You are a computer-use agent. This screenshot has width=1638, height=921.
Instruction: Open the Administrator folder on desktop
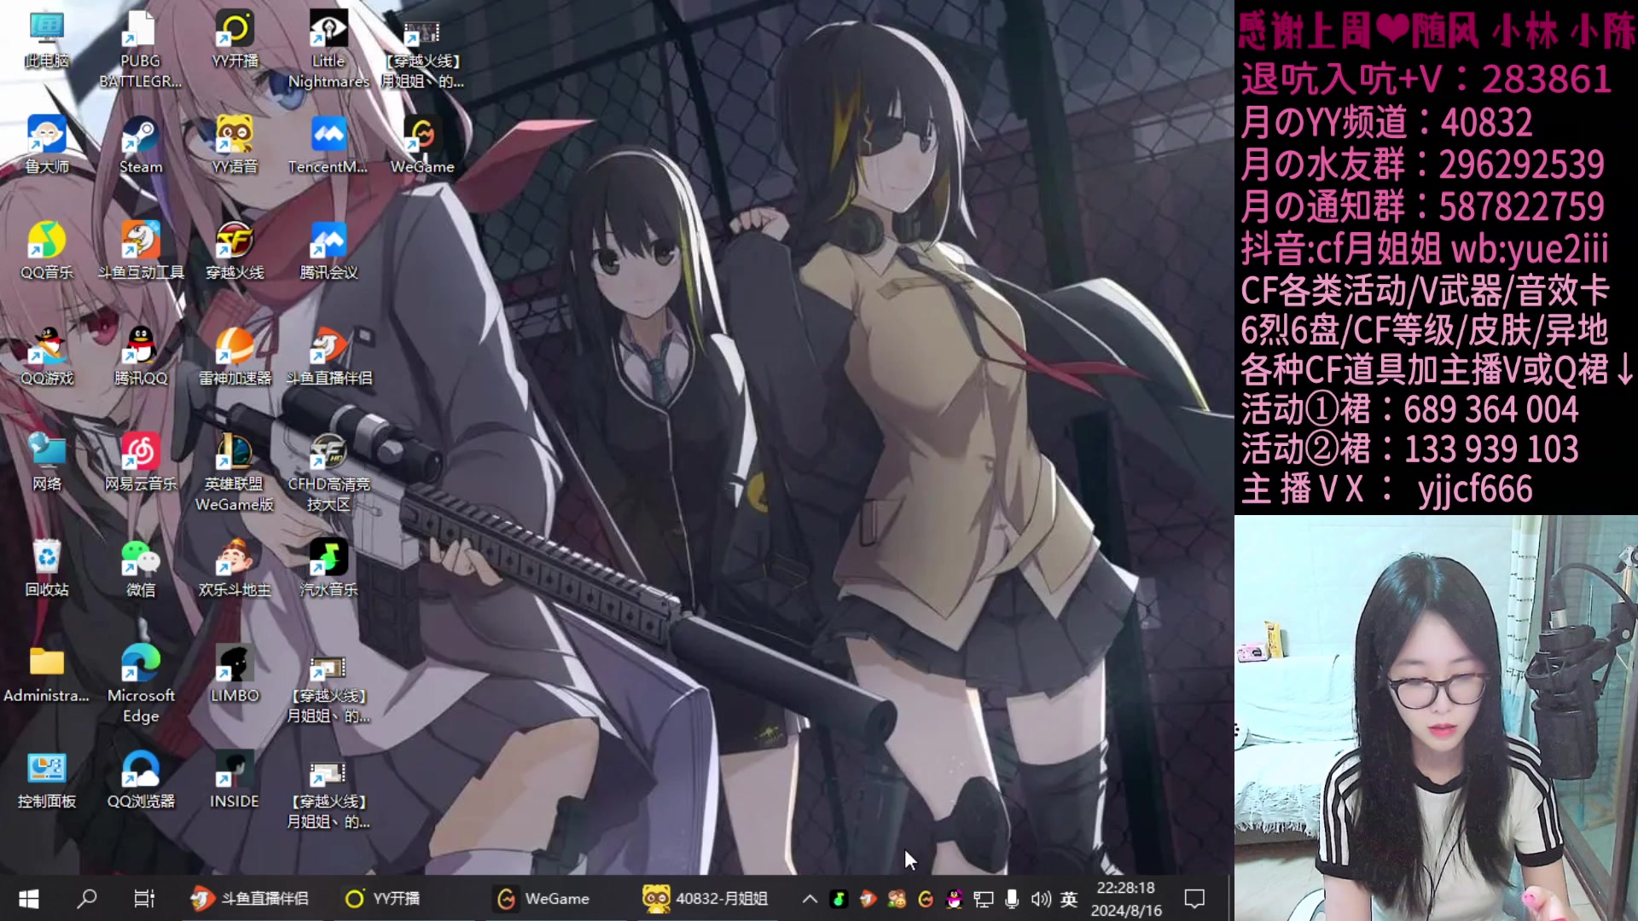click(x=47, y=674)
